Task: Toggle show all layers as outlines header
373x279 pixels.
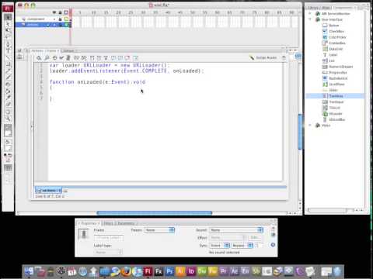Action: pyautogui.click(x=66, y=12)
